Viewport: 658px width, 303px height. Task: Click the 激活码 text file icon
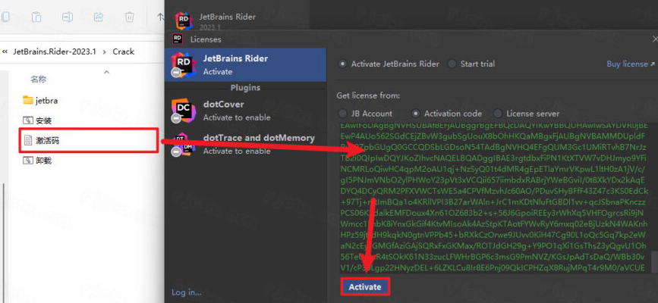click(27, 140)
